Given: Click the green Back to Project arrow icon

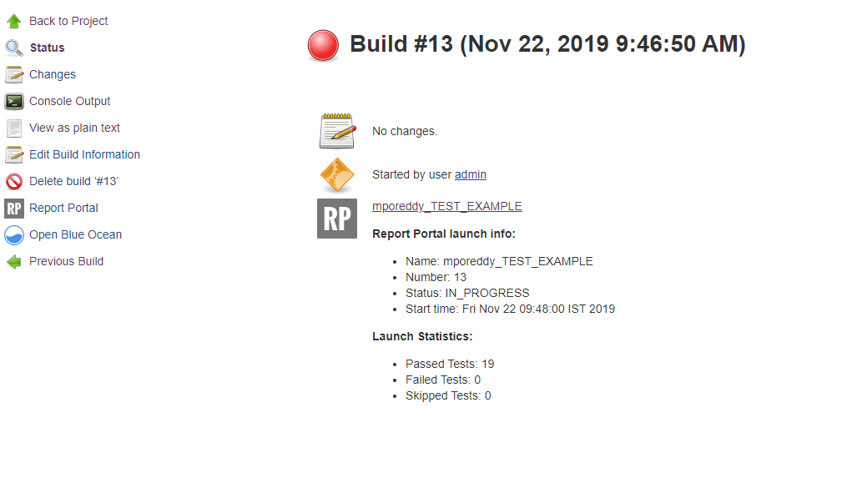Looking at the screenshot, I should click(x=13, y=20).
